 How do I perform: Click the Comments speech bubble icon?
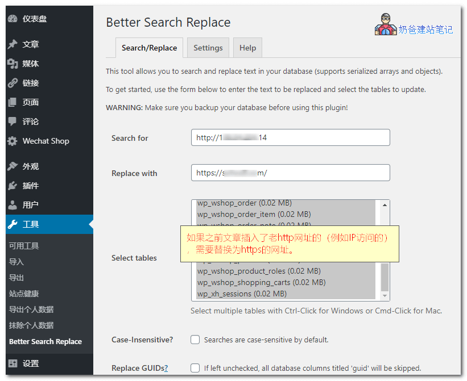[13, 122]
